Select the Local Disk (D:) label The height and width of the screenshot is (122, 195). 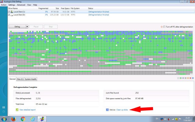pyautogui.click(x=19, y=15)
